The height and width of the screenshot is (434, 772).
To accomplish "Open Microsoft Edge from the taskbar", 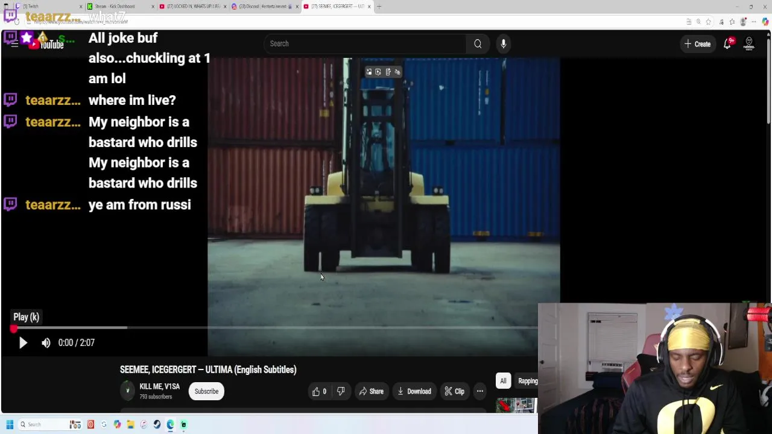I will click(x=170, y=424).
